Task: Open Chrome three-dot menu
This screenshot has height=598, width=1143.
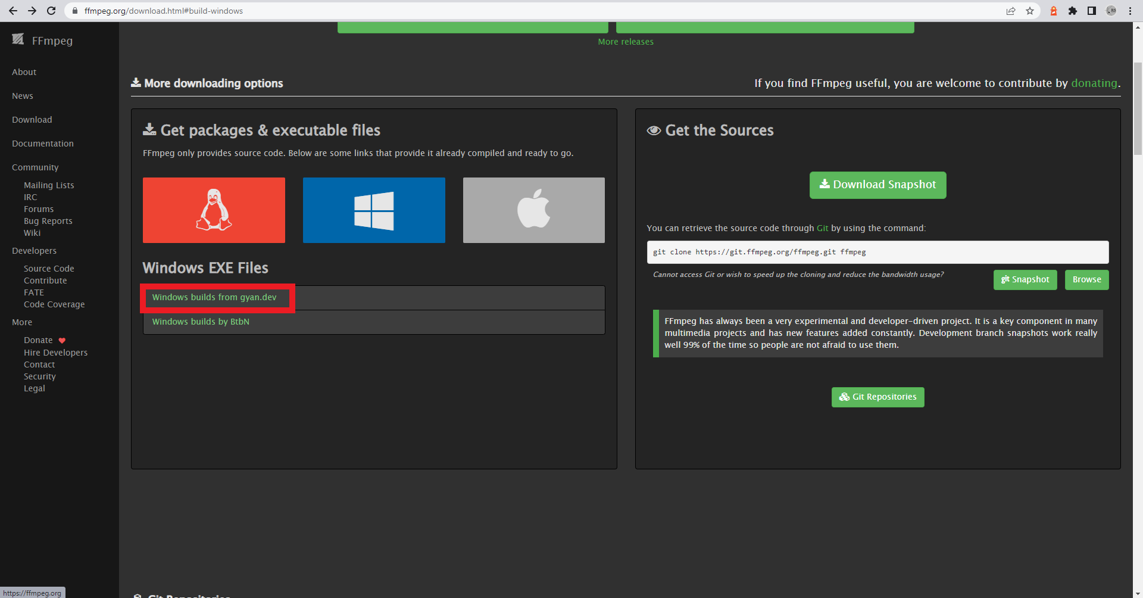Action: point(1130,11)
